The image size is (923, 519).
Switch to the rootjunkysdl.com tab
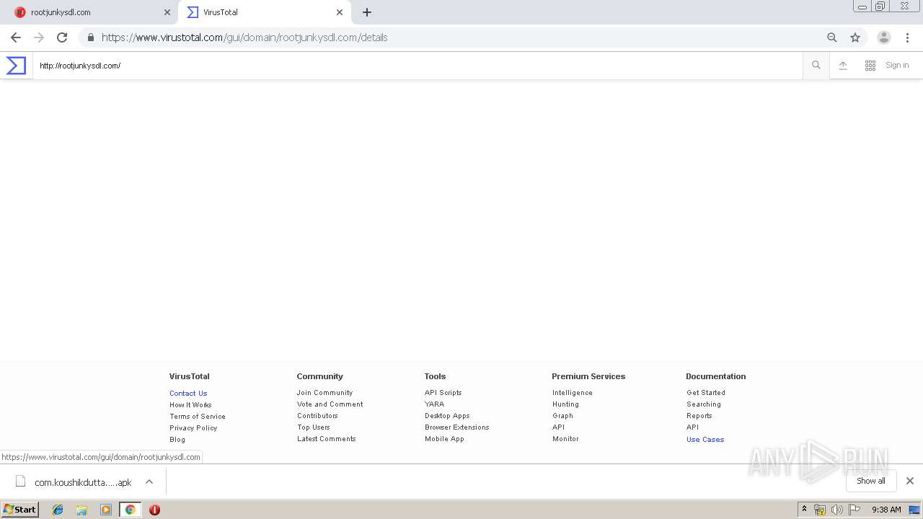pyautogui.click(x=90, y=12)
